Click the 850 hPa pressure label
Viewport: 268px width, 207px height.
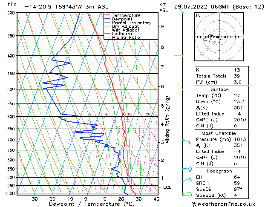pos(12,169)
